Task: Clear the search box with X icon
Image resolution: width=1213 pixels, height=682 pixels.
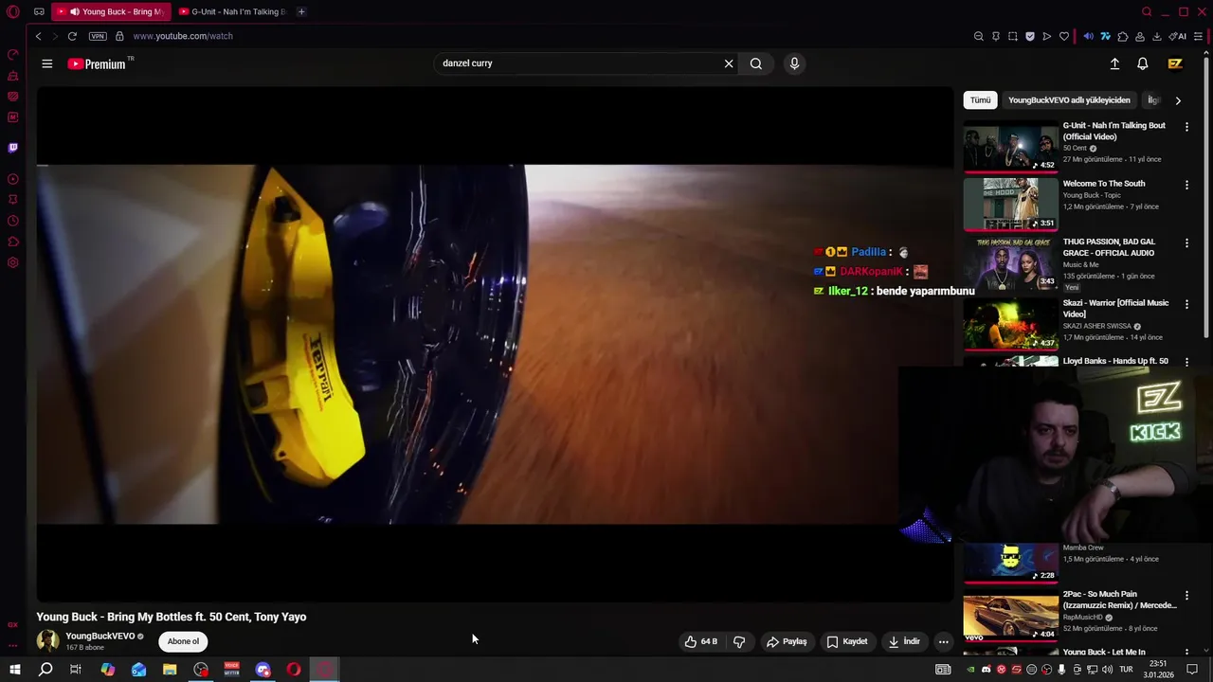Action: [x=729, y=63]
